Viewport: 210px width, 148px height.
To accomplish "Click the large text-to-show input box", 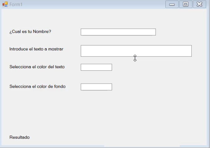I will tap(136, 51).
